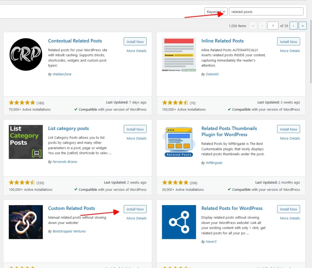Click 'Last Updated: 2 weeks ago' text
The image size is (312, 268).
pyautogui.click(x=125, y=183)
